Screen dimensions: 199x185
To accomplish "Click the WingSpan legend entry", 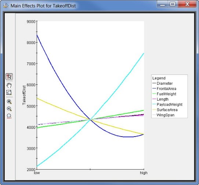I will click(166, 115).
